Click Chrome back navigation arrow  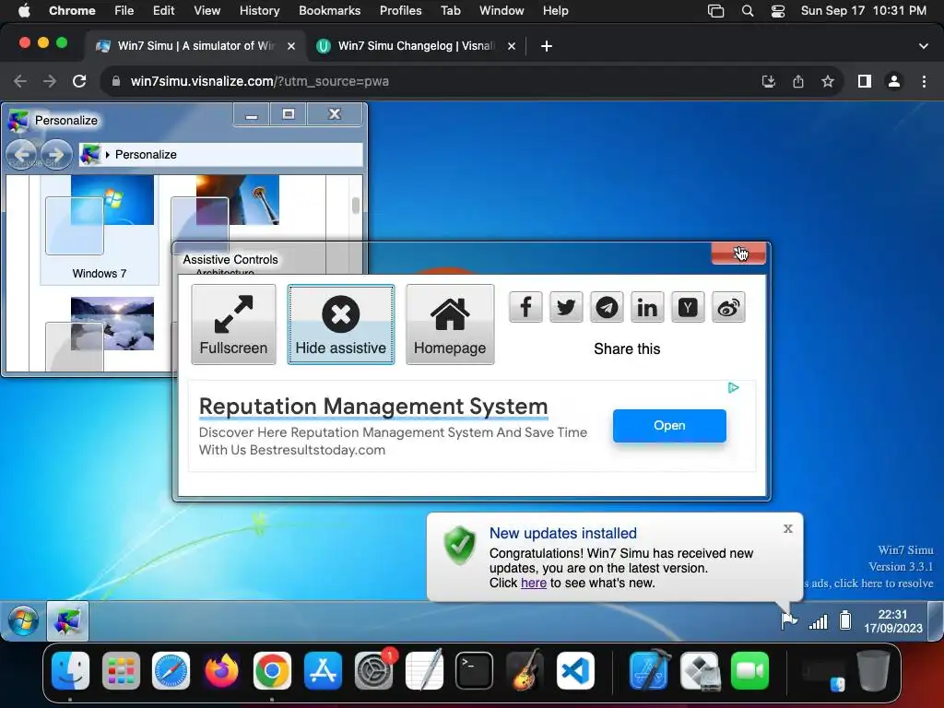(x=20, y=81)
